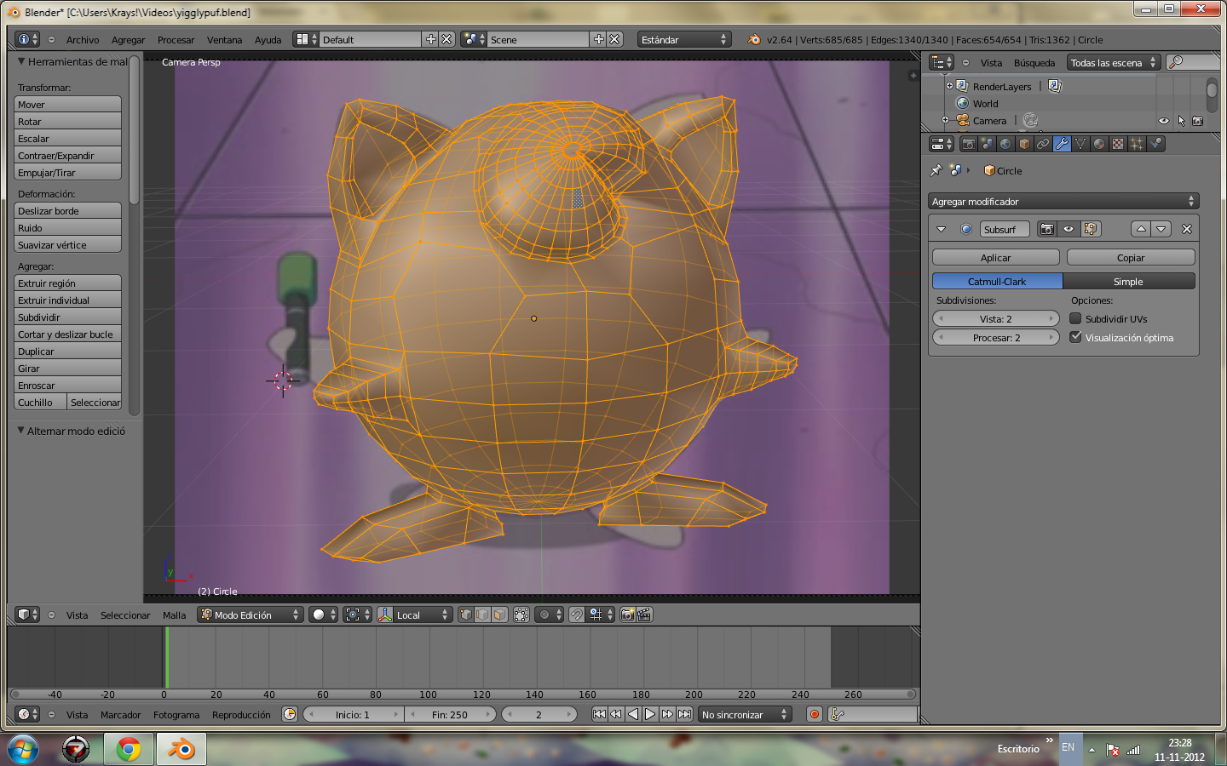Screen dimensions: 1227x766
Task: Open the Texture properties checker icon
Action: click(x=1118, y=144)
